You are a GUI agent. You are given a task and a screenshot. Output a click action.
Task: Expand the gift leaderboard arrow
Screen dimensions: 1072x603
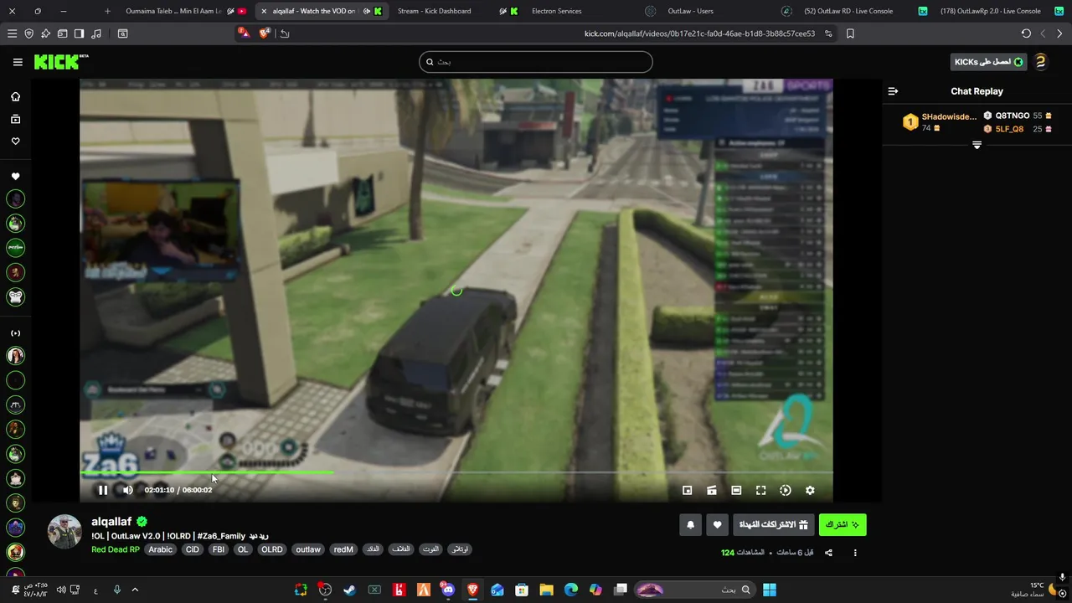point(977,145)
